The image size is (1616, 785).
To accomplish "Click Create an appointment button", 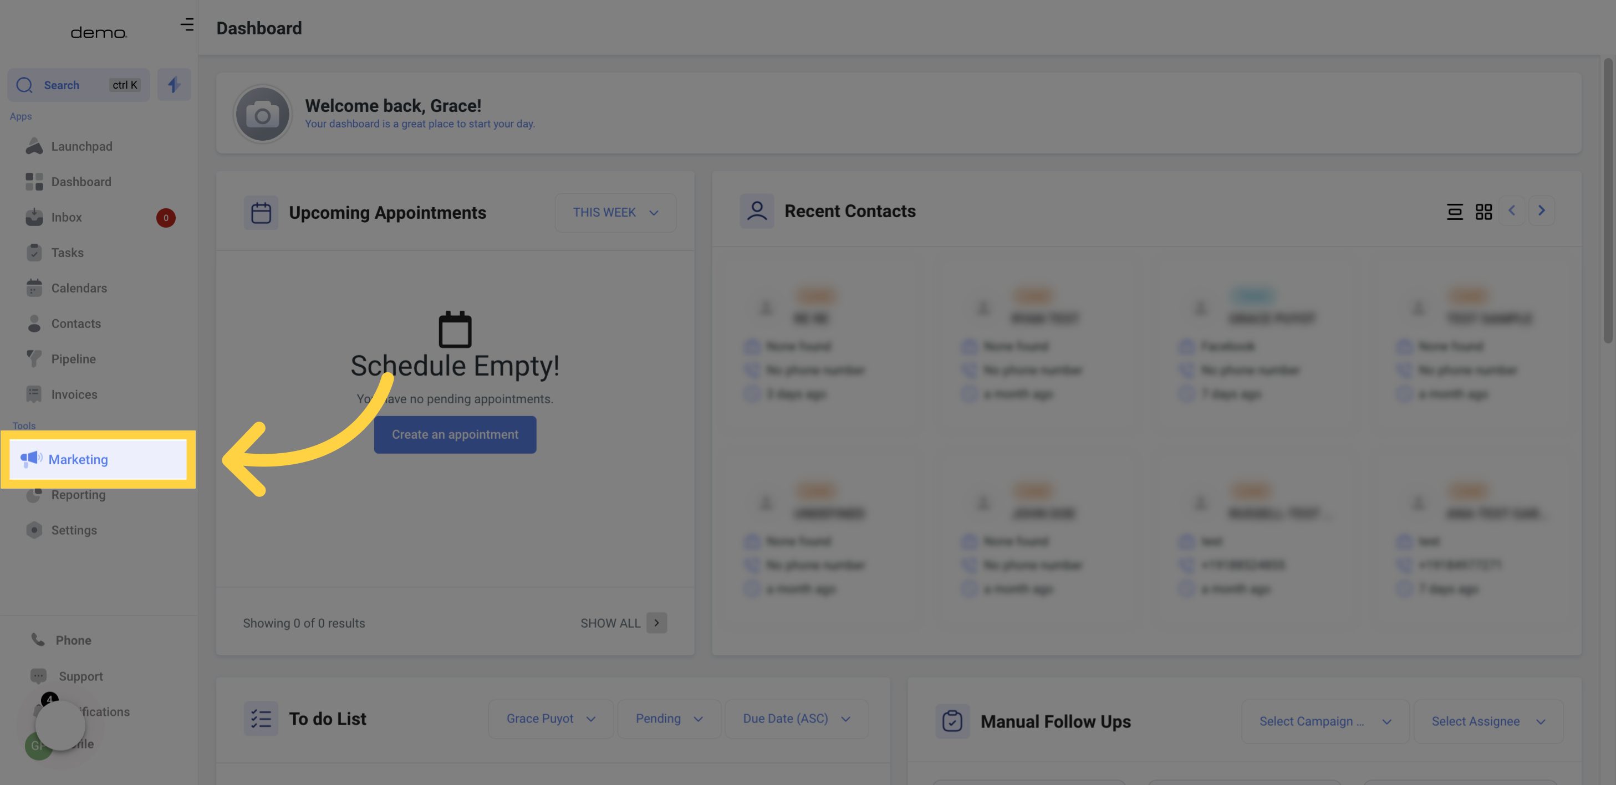I will tap(455, 434).
